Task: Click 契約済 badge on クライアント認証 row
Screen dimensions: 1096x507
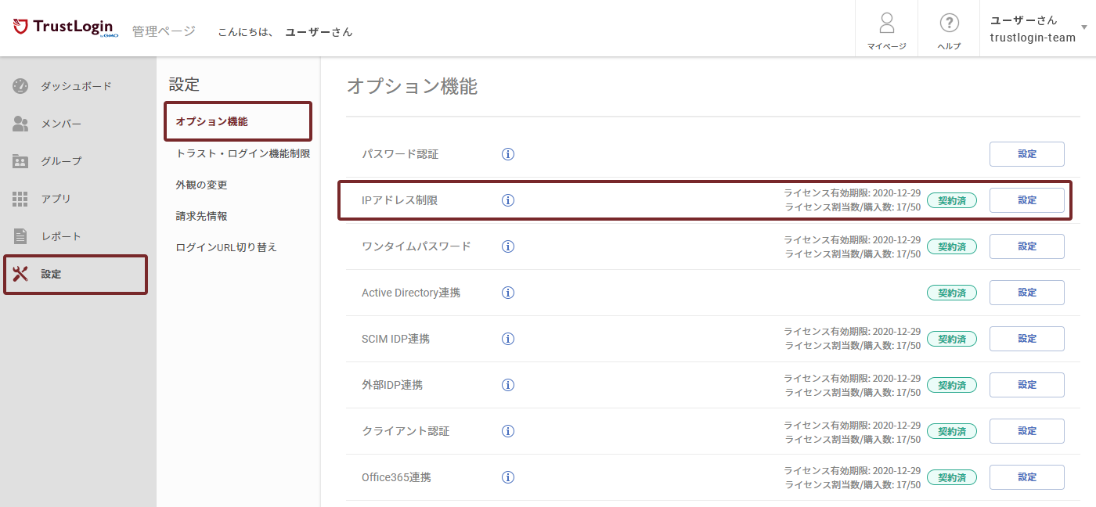Action: pyautogui.click(x=951, y=431)
